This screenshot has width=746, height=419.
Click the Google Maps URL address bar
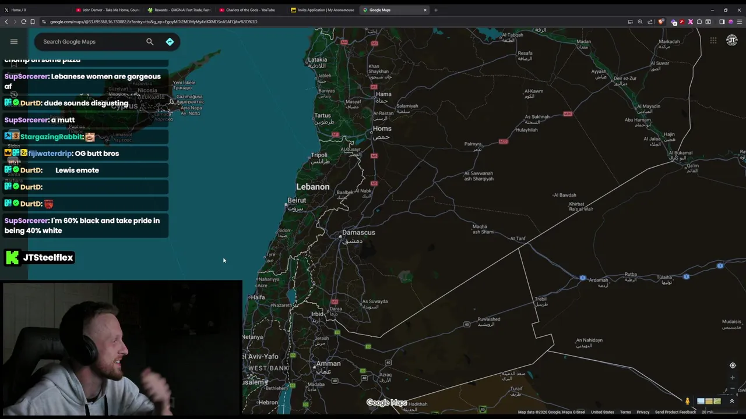coord(332,22)
